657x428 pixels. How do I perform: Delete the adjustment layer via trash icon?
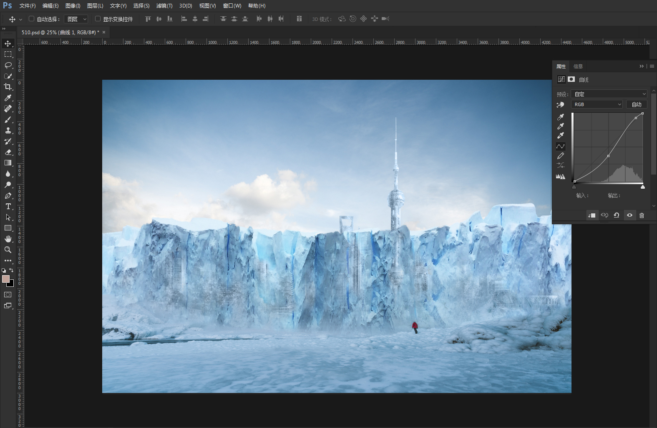click(642, 215)
